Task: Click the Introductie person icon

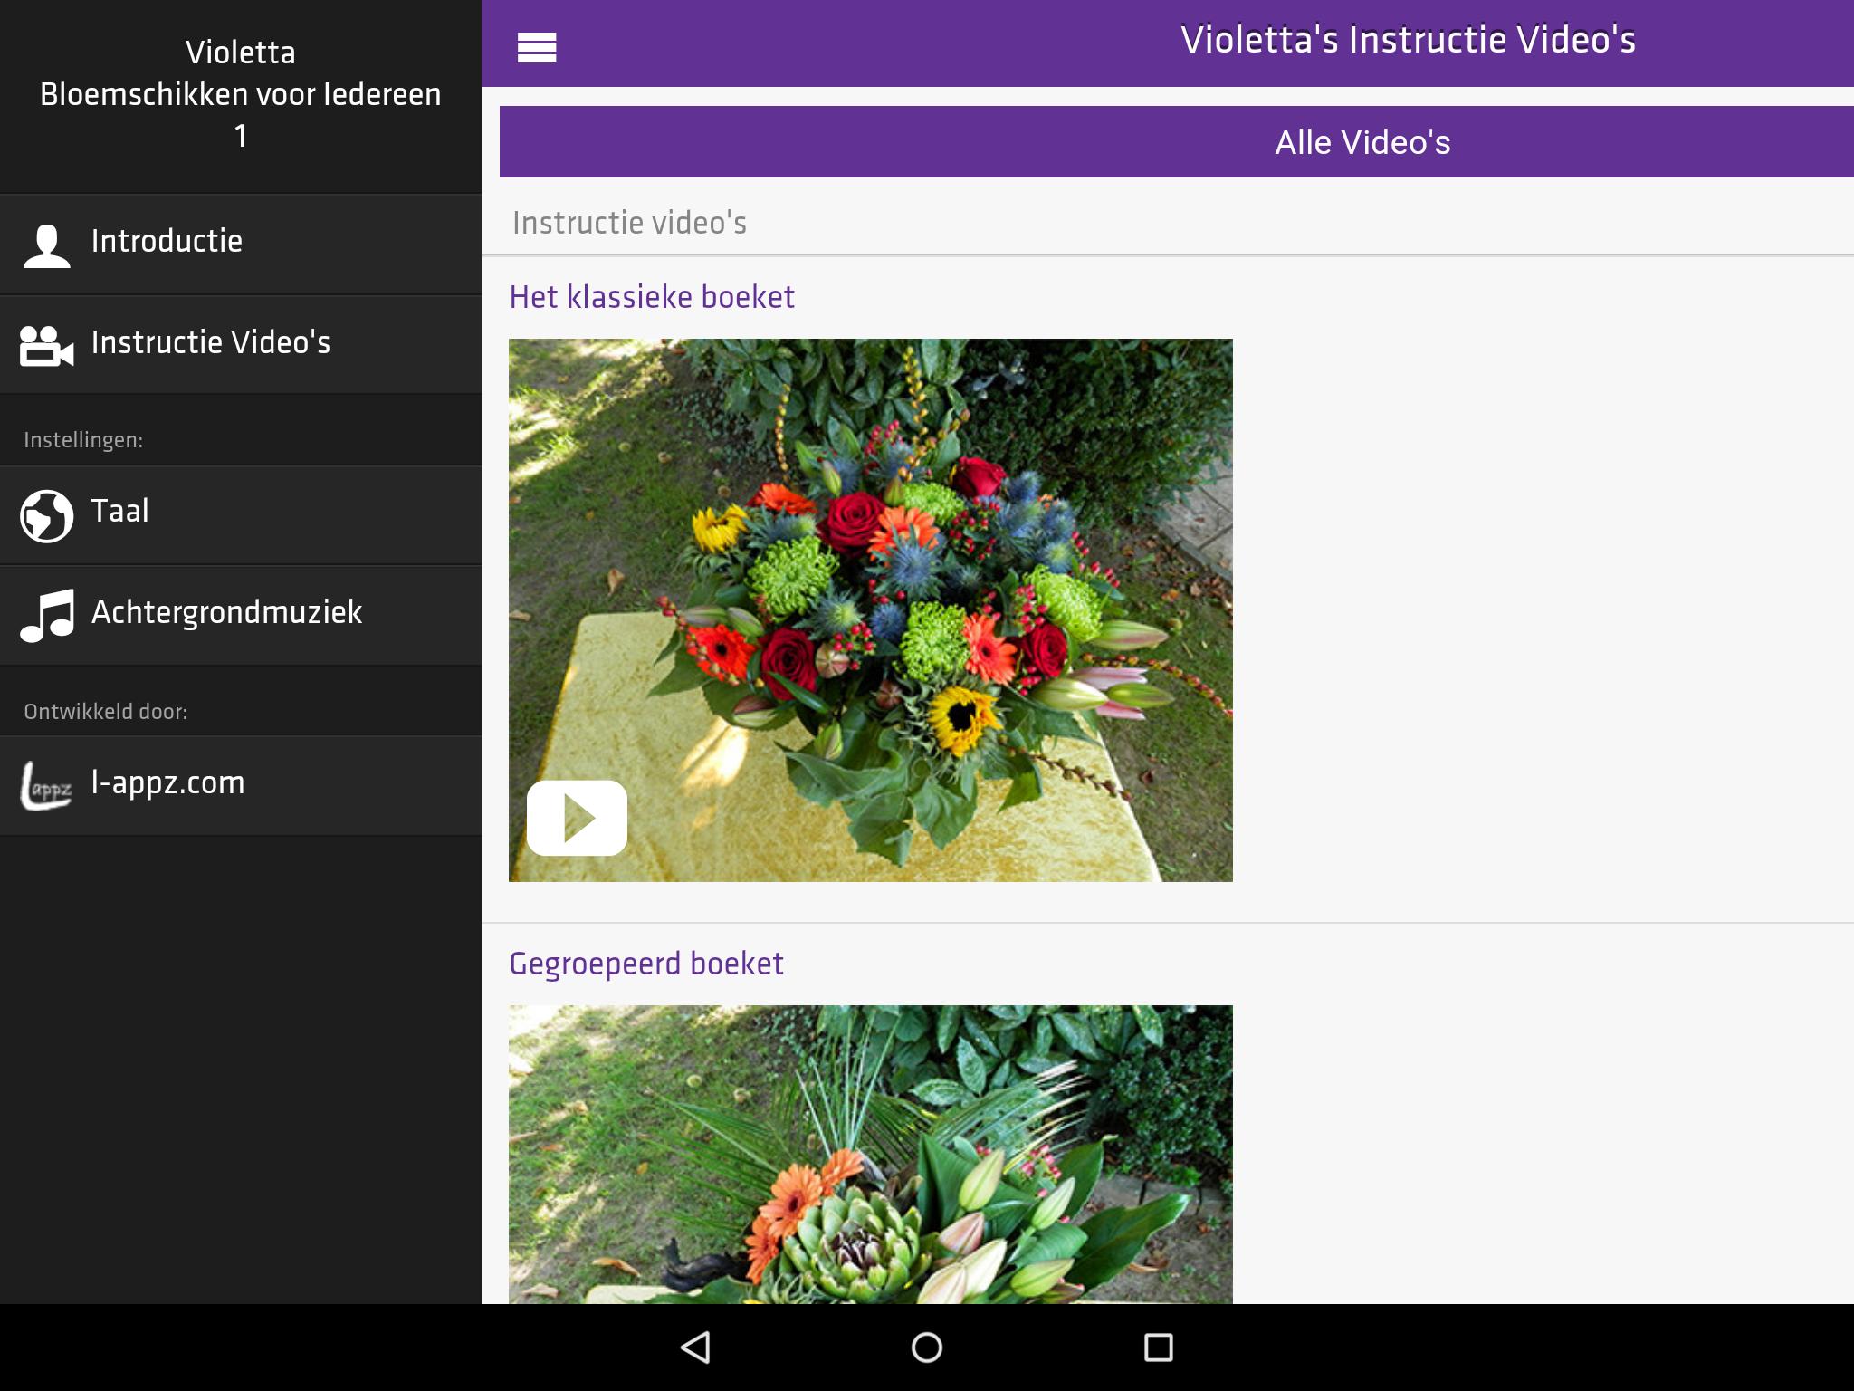Action: (x=46, y=245)
